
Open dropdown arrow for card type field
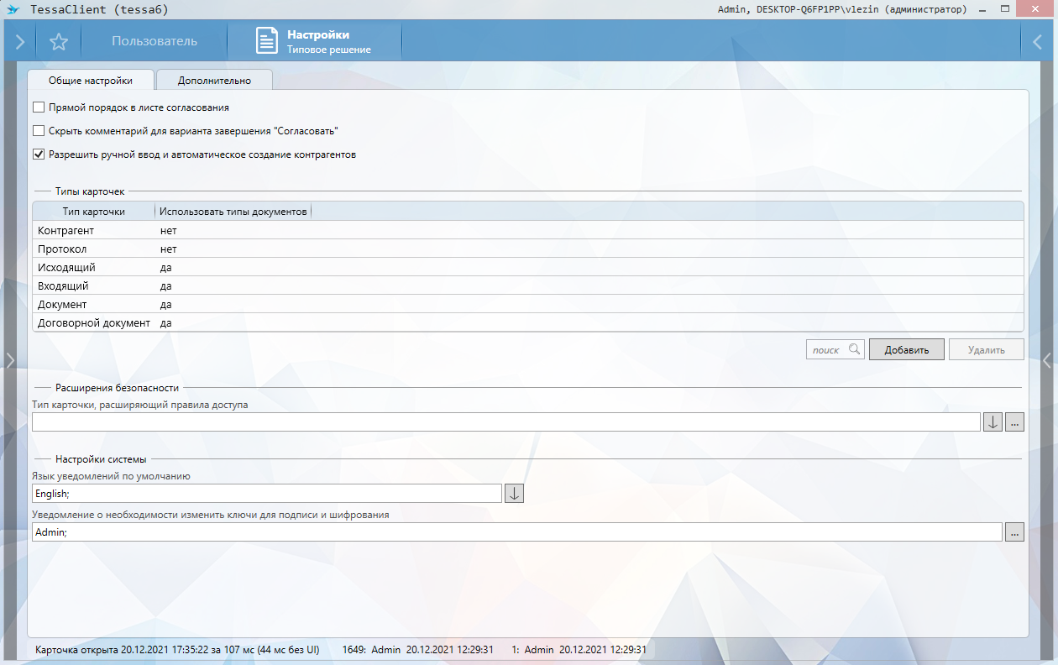[x=993, y=422]
